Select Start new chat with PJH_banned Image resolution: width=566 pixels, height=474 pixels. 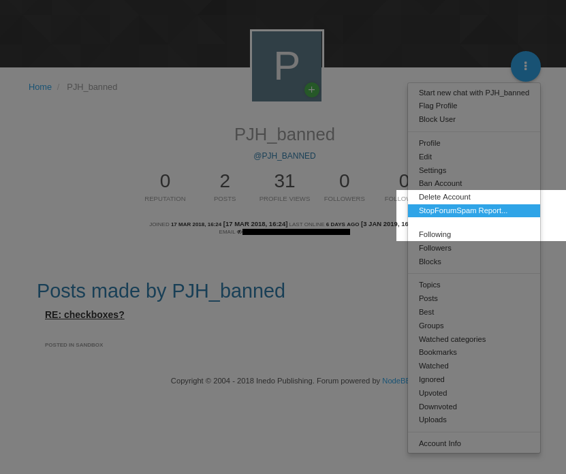click(x=474, y=93)
